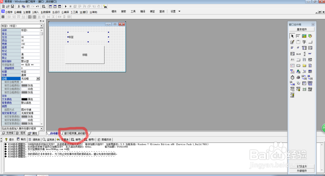
Task: Open the T.工具 menu
Action: 74,12
